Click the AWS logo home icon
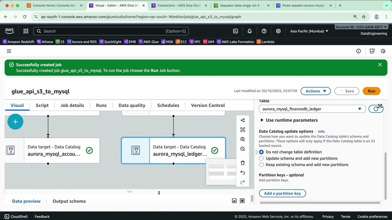Image resolution: width=392 pixels, height=220 pixels. 9,31
